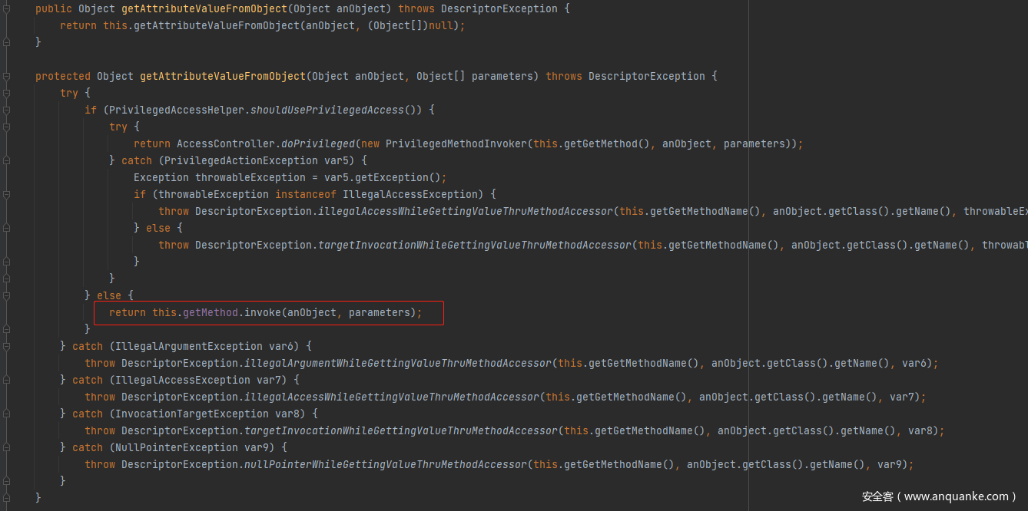Collapse the public getAttributeValueFromObject method fold

pyautogui.click(x=6, y=8)
